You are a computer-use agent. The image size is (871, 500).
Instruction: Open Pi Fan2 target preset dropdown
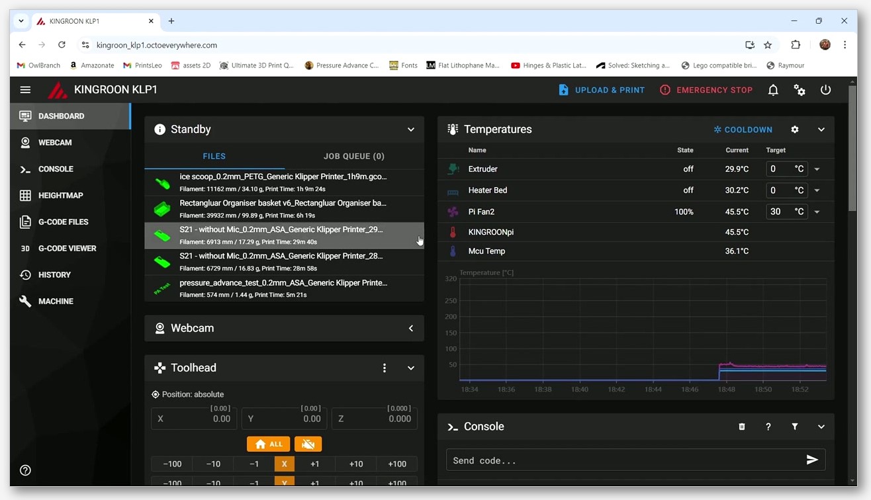(817, 212)
